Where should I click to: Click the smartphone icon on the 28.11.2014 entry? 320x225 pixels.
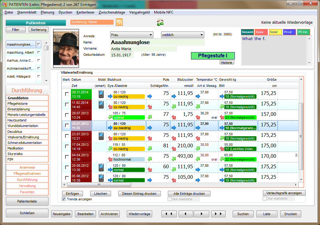click(101, 94)
